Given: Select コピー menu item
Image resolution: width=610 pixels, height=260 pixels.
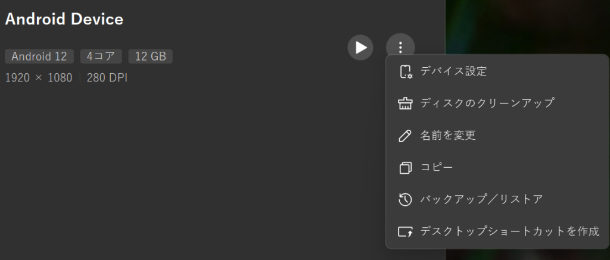Looking at the screenshot, I should pyautogui.click(x=437, y=168).
